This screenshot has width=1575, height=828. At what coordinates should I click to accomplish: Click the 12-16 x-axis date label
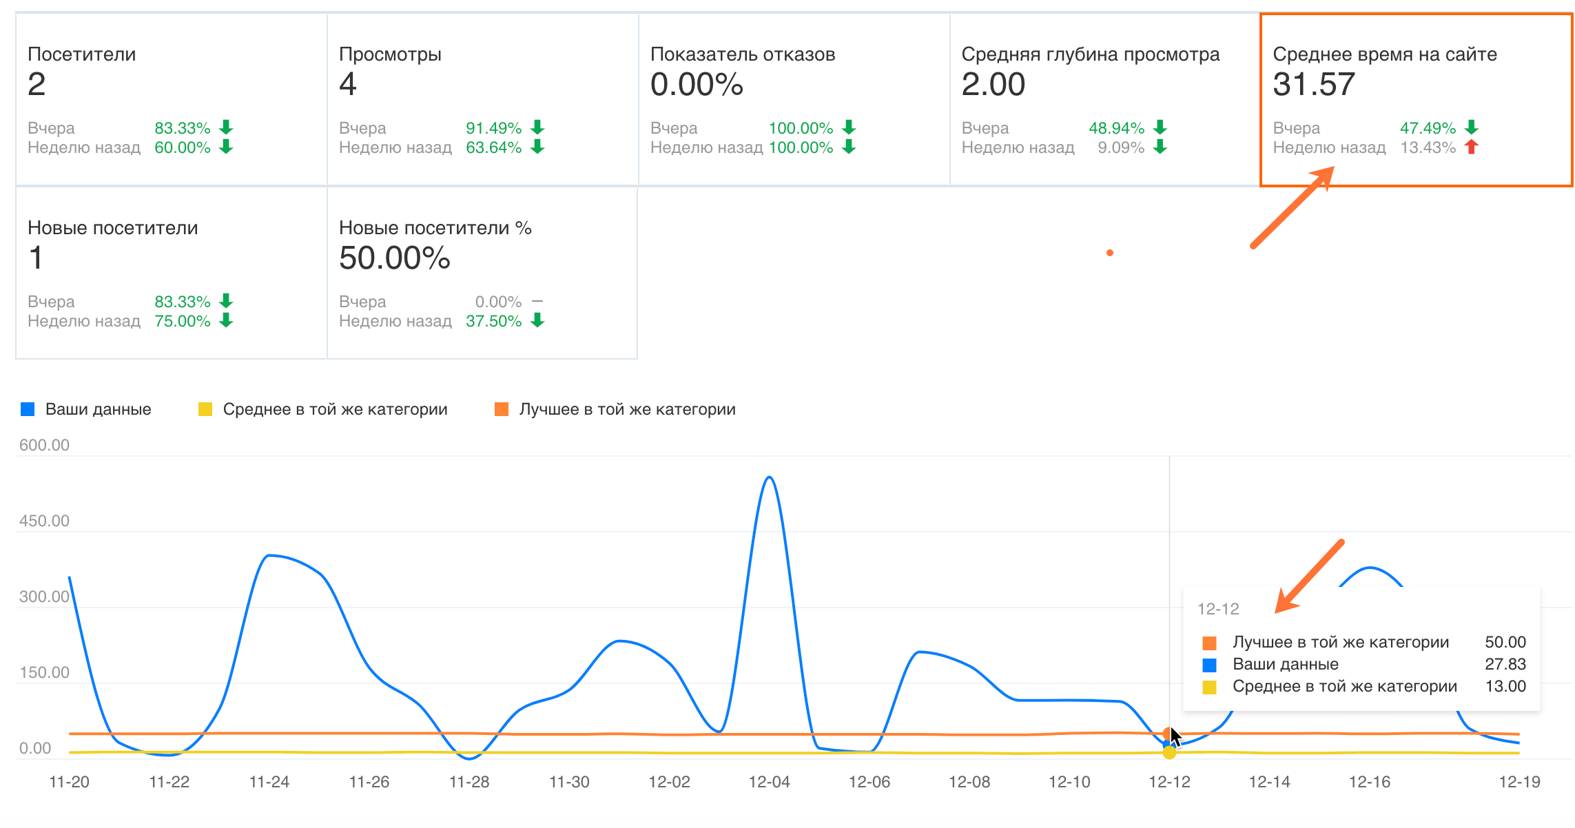pyautogui.click(x=1369, y=782)
